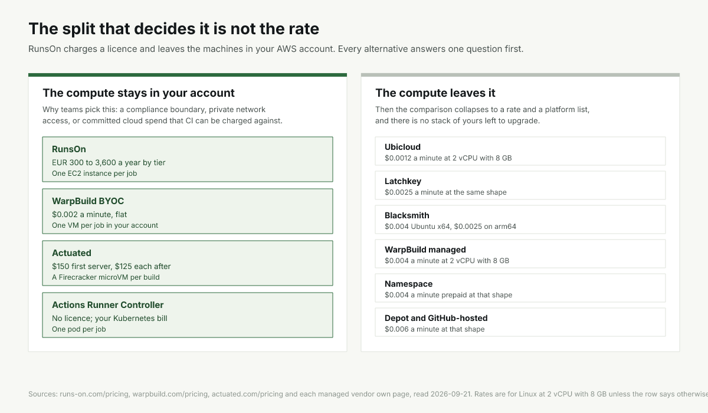Screen dimensions: 708x413
Task: Click the Actuated pricing card
Action: point(188,263)
